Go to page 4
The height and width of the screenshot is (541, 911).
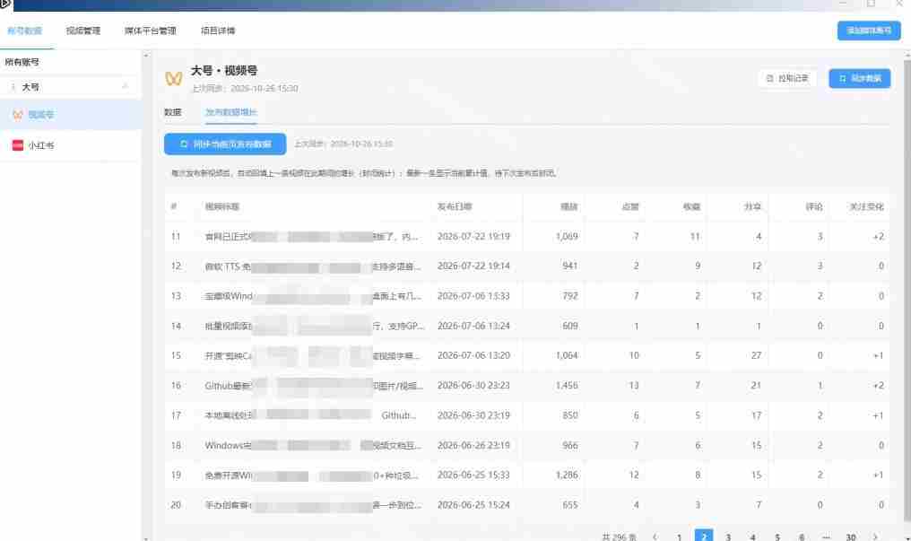(752, 537)
